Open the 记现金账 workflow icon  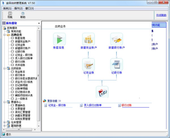(x=88, y=65)
